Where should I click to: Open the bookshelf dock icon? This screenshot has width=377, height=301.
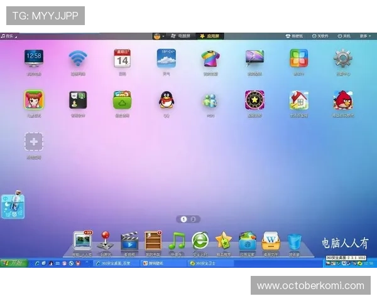(153, 241)
